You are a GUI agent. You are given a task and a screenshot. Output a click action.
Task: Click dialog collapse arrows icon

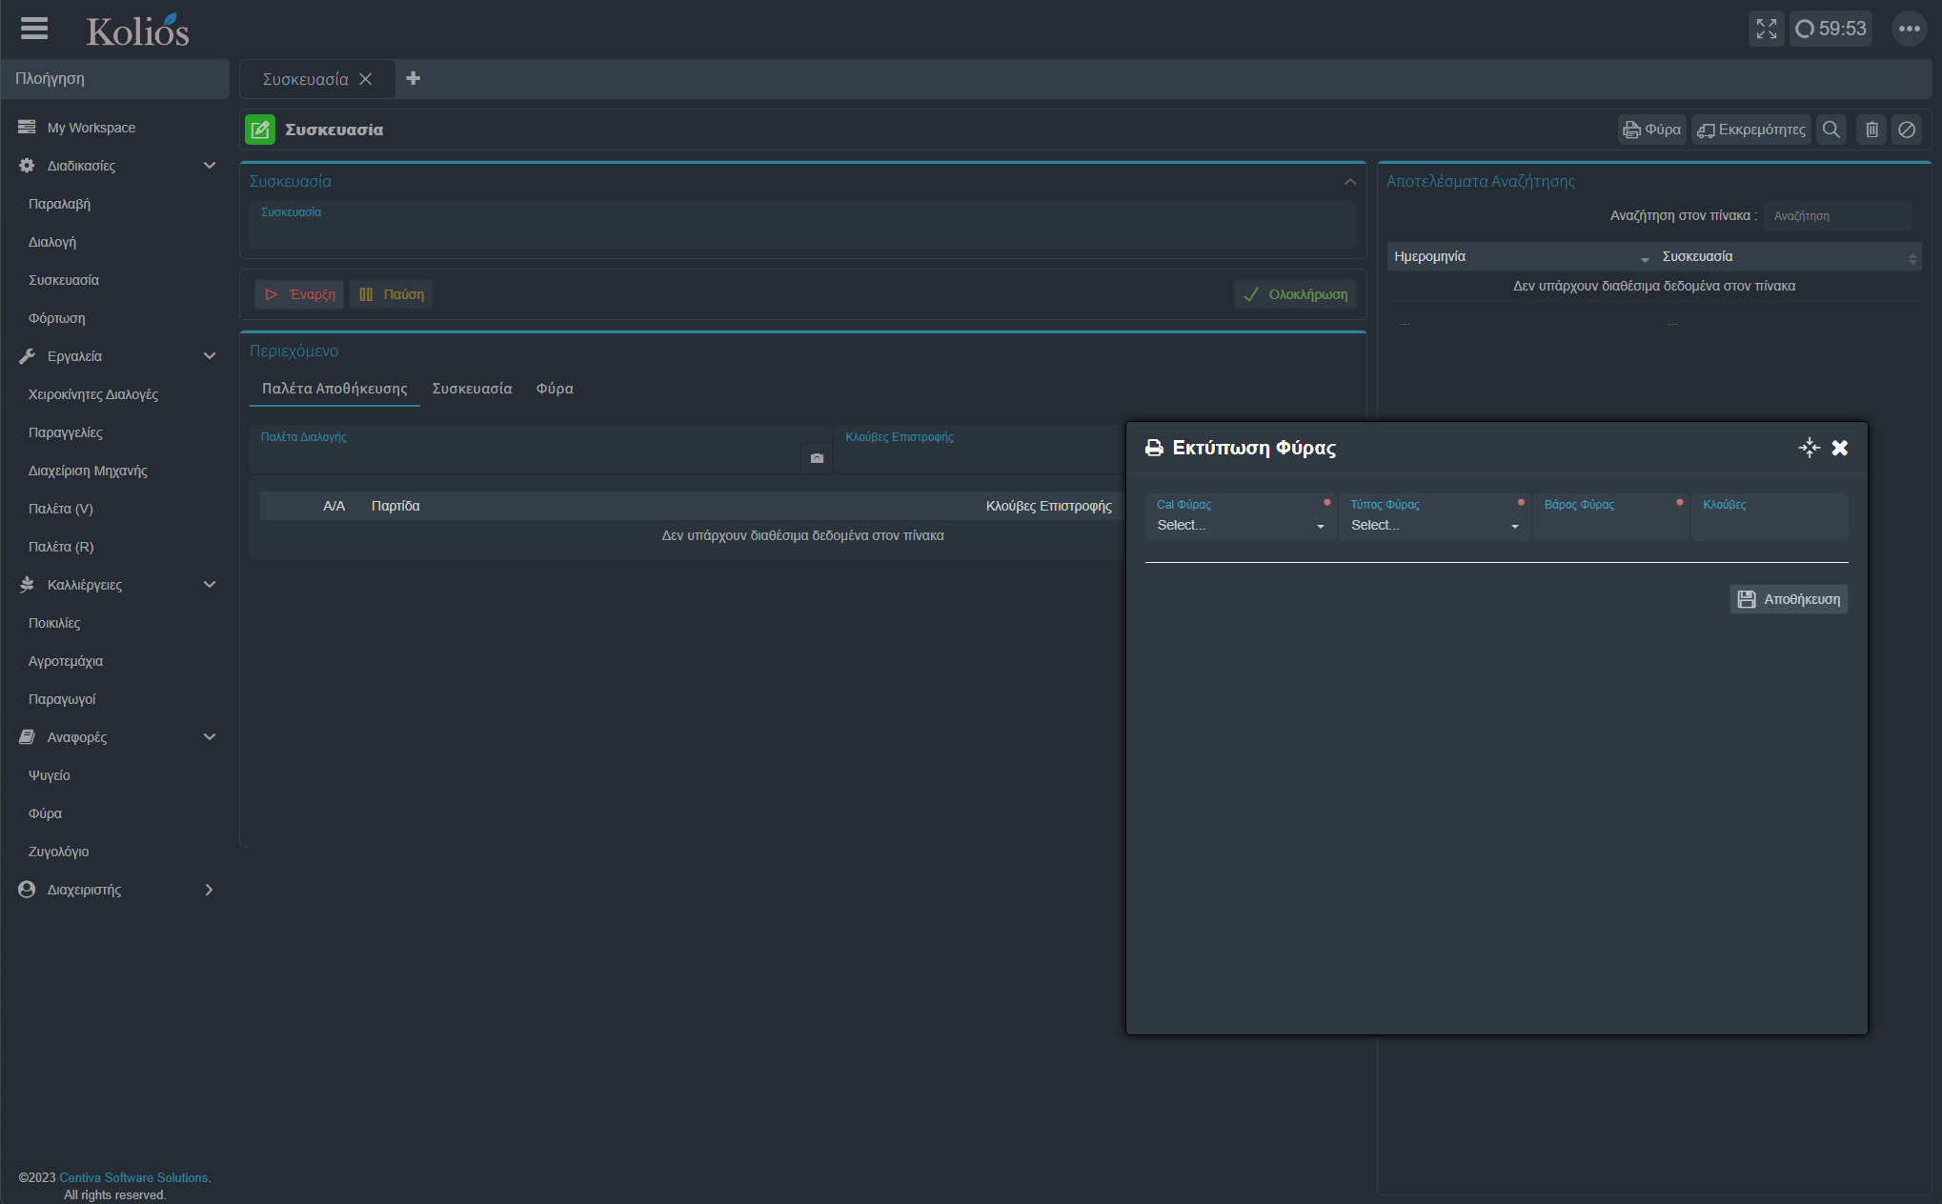pyautogui.click(x=1809, y=448)
